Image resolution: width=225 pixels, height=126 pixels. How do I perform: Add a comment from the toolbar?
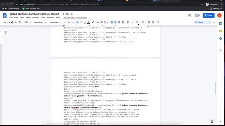point(102,22)
